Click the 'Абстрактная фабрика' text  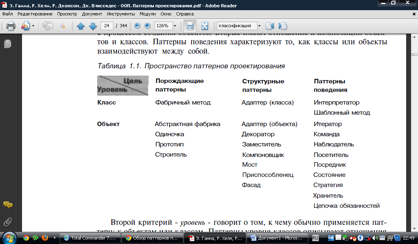[x=187, y=124]
